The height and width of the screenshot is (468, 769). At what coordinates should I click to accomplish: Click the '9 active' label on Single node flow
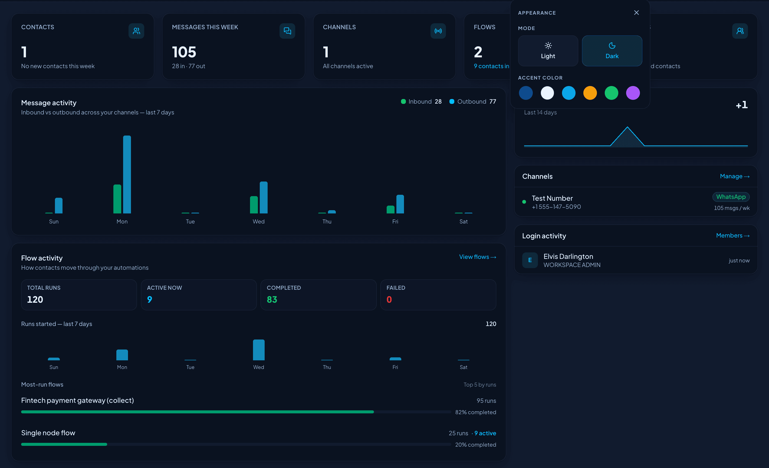[x=485, y=433]
